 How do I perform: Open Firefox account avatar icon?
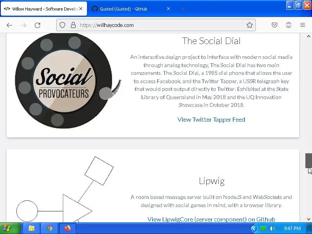(x=289, y=25)
